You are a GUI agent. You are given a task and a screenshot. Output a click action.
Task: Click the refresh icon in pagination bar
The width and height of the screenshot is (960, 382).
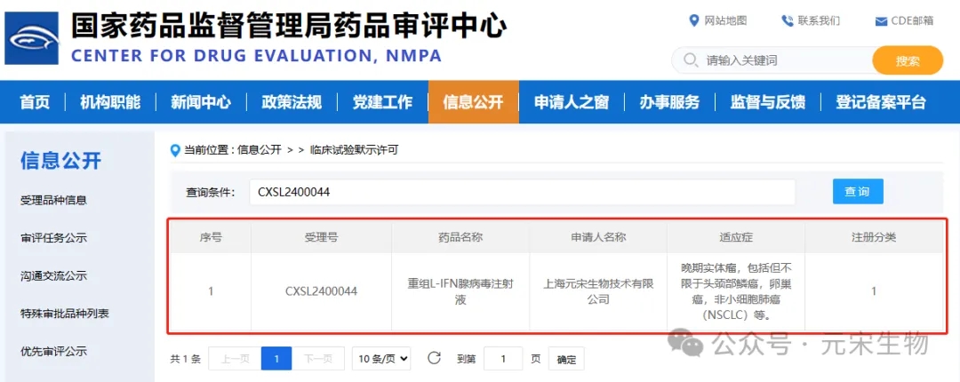coord(434,358)
